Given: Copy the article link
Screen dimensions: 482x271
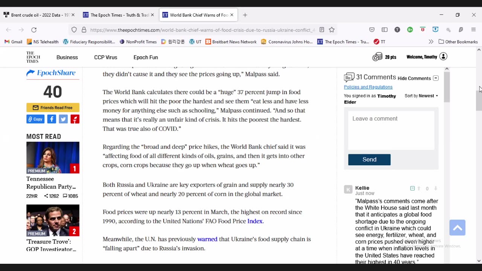Looking at the screenshot, I should [x=35, y=119].
